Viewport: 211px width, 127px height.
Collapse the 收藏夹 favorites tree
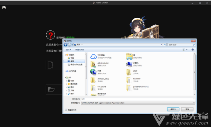[x=65, y=55]
